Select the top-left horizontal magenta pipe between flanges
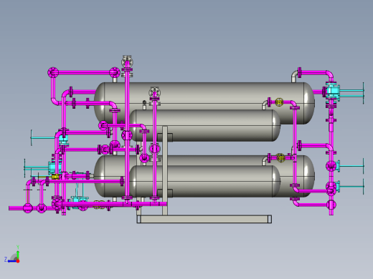Viewport: 373px width, 279px height. click(84, 72)
